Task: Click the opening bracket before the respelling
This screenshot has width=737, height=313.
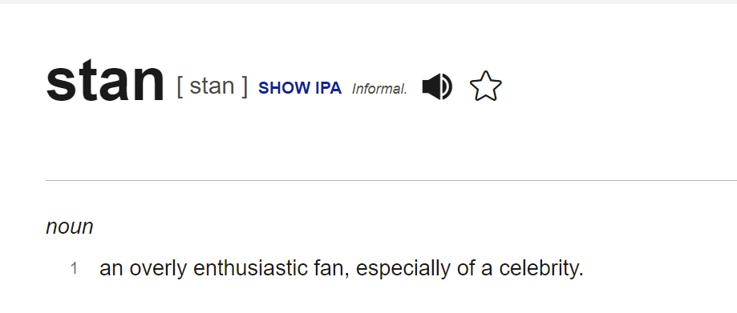Action: pyautogui.click(x=180, y=86)
